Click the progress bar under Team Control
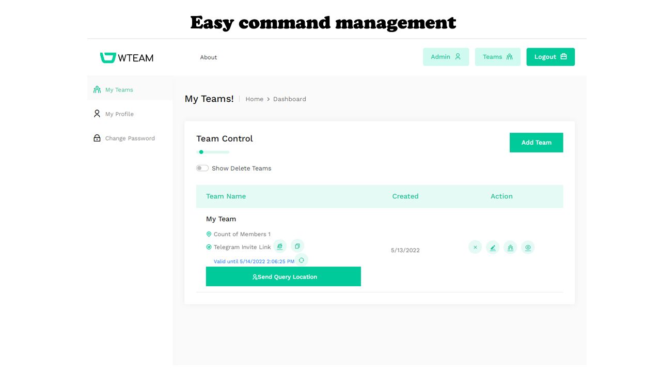Screen dimensions: 661x372 point(213,152)
